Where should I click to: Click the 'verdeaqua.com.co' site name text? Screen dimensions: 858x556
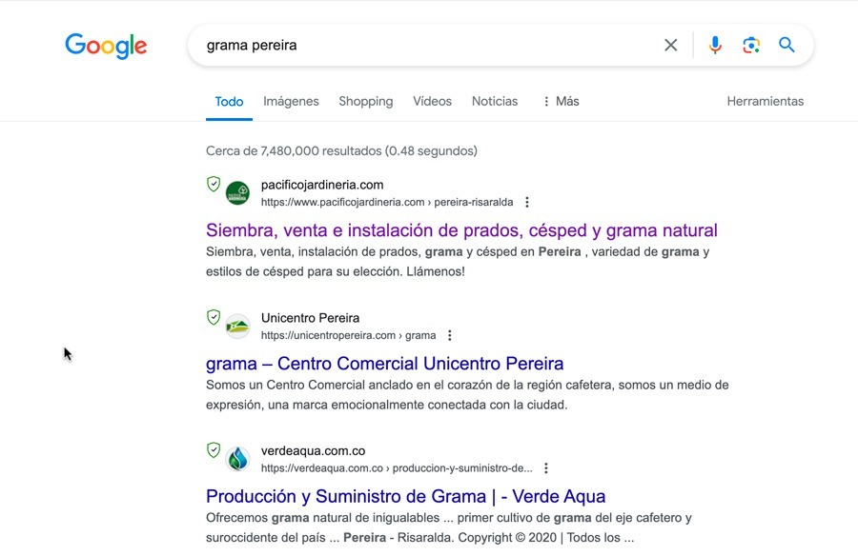[x=313, y=451]
